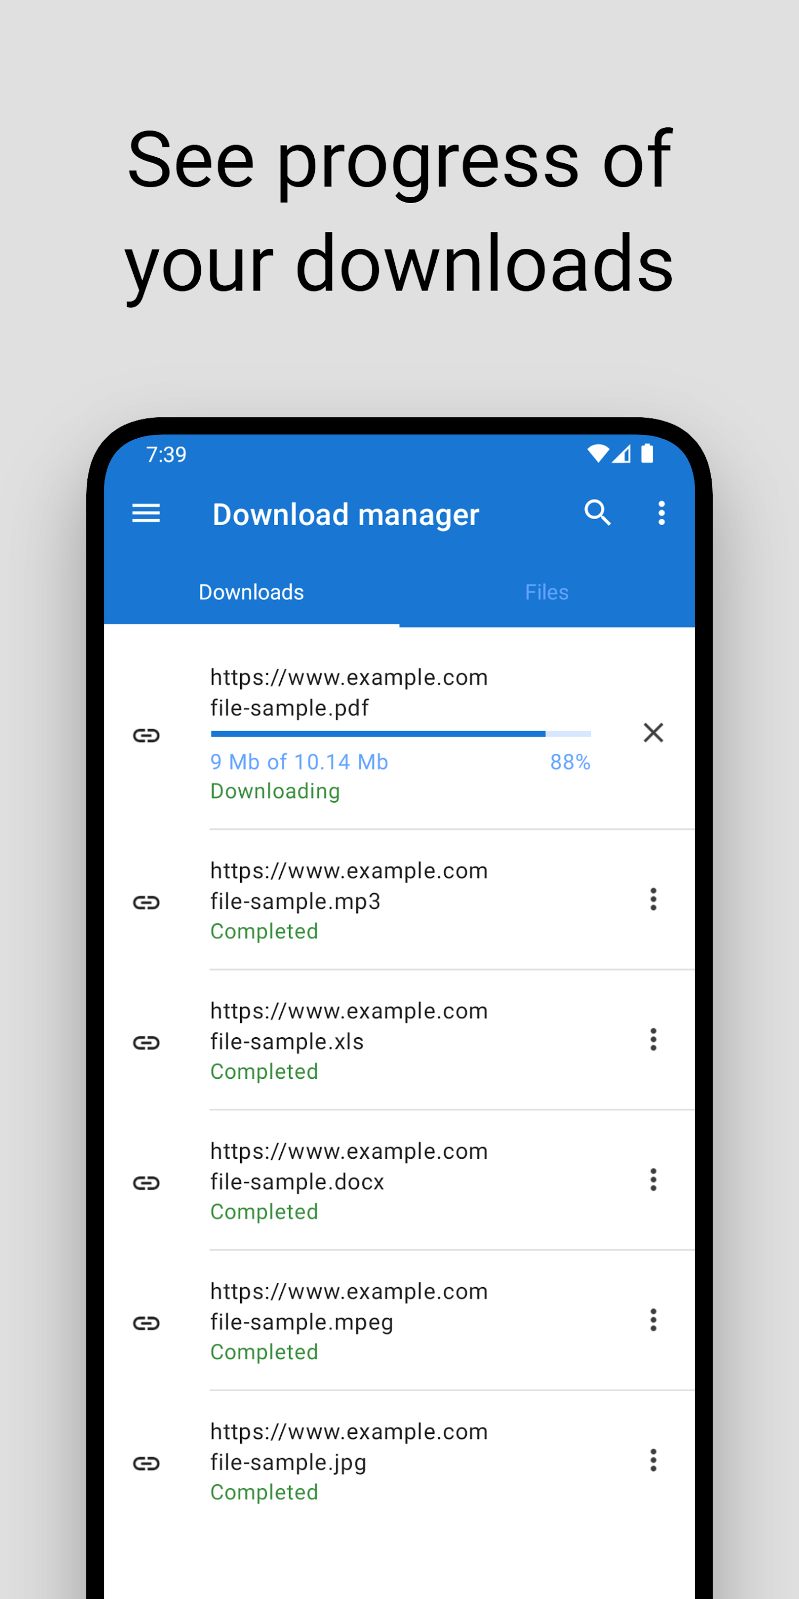This screenshot has height=1599, width=799.
Task: Click the link icon beside file-sample.mpeg
Action: [146, 1323]
